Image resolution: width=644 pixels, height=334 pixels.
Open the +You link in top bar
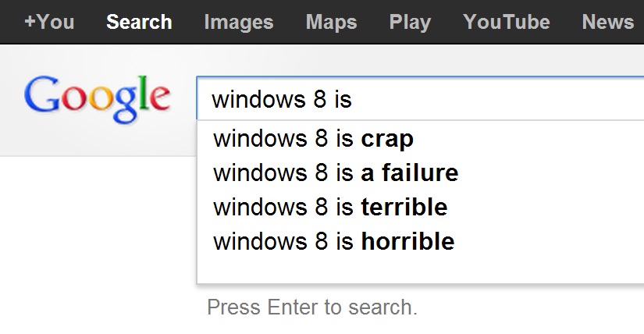coord(49,22)
